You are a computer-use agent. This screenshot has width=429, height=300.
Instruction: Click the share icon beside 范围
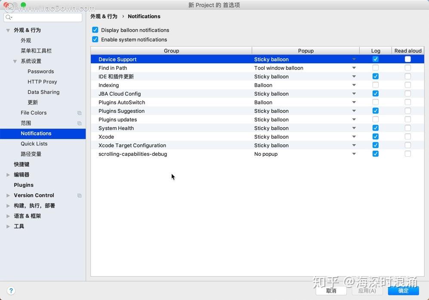[79, 123]
